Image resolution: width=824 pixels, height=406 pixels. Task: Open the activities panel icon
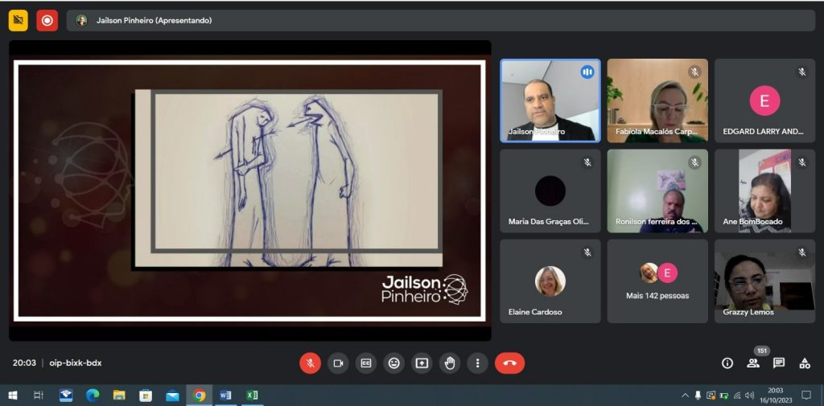click(805, 363)
